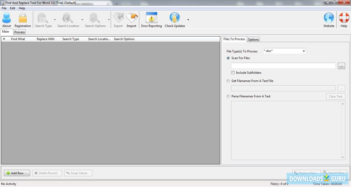The width and height of the screenshot is (351, 187).
Task: Browse for scan folder with ... button
Action: click(341, 66)
